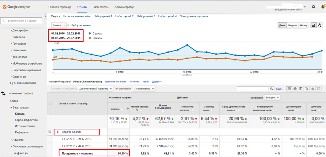Focus the table filter search field

[x=253, y=88]
